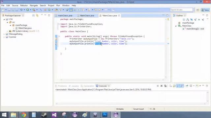Click the Save toolbar icon

(x=9, y=10)
